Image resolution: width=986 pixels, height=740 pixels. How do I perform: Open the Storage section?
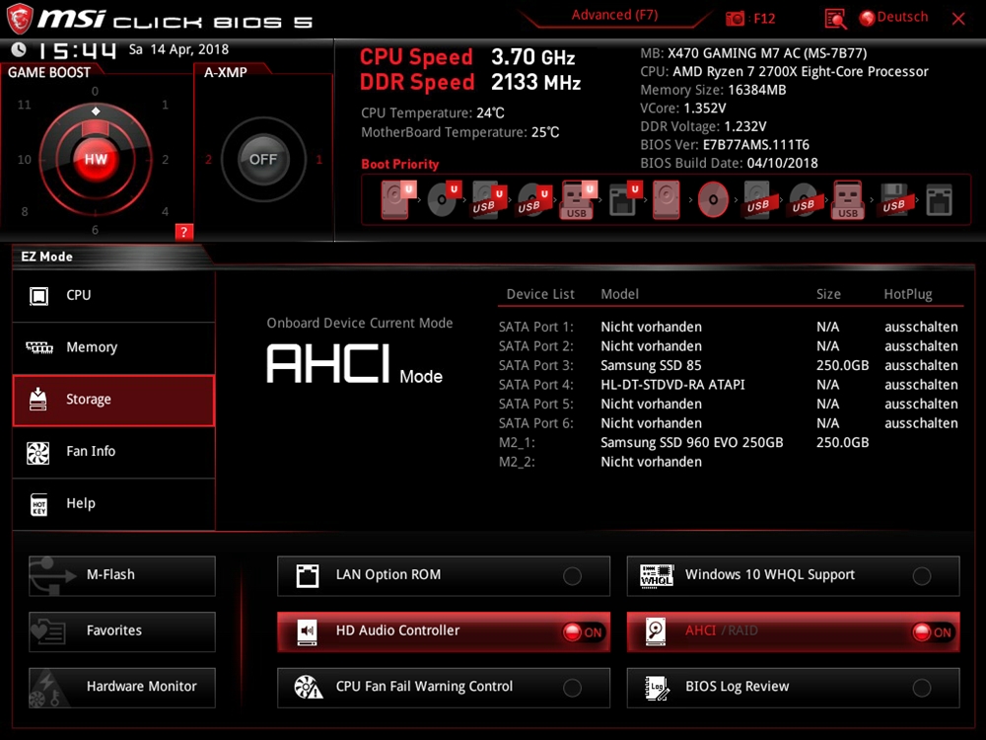point(113,400)
